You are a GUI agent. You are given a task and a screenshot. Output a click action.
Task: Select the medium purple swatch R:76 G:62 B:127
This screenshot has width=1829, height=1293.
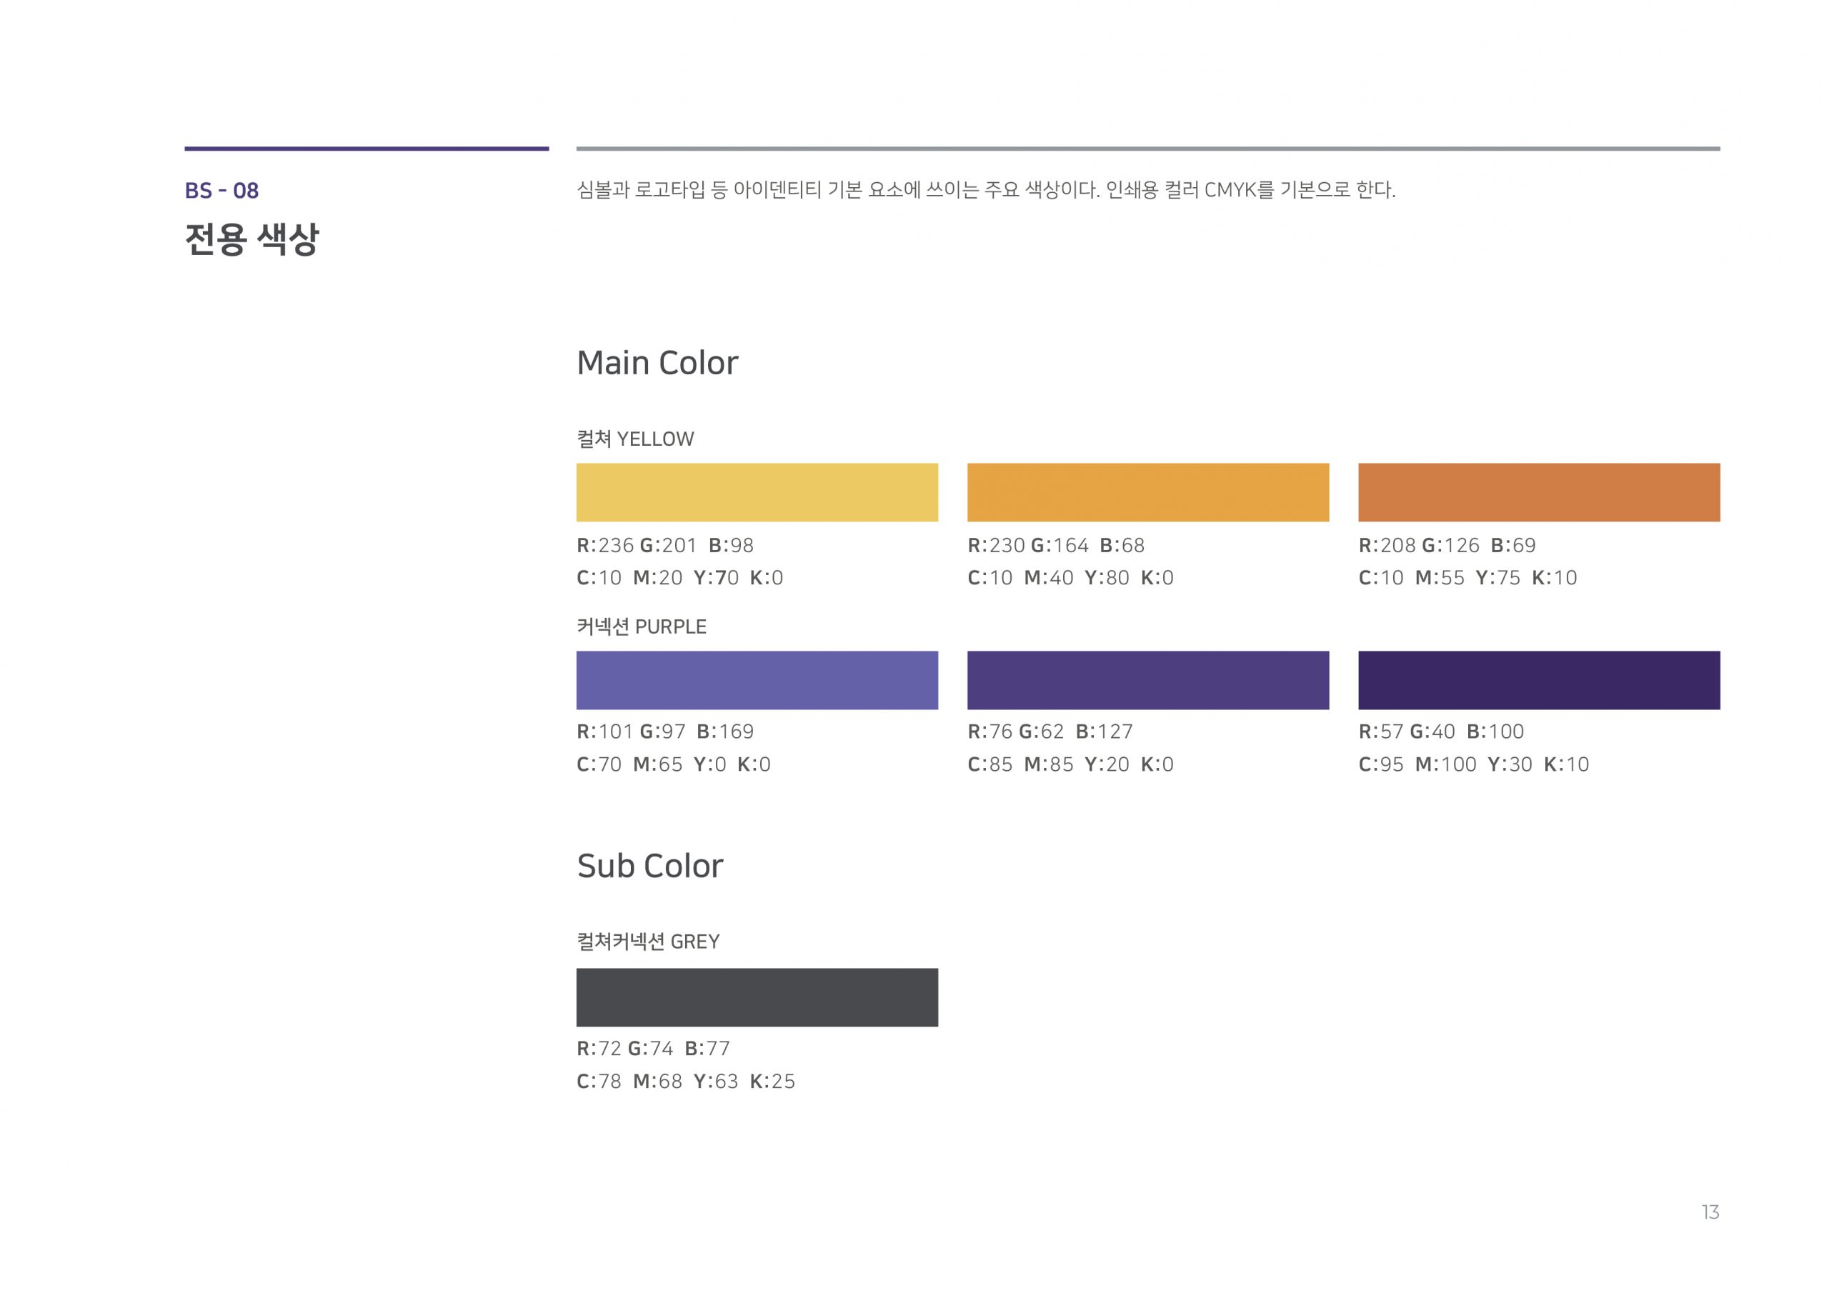[1148, 679]
